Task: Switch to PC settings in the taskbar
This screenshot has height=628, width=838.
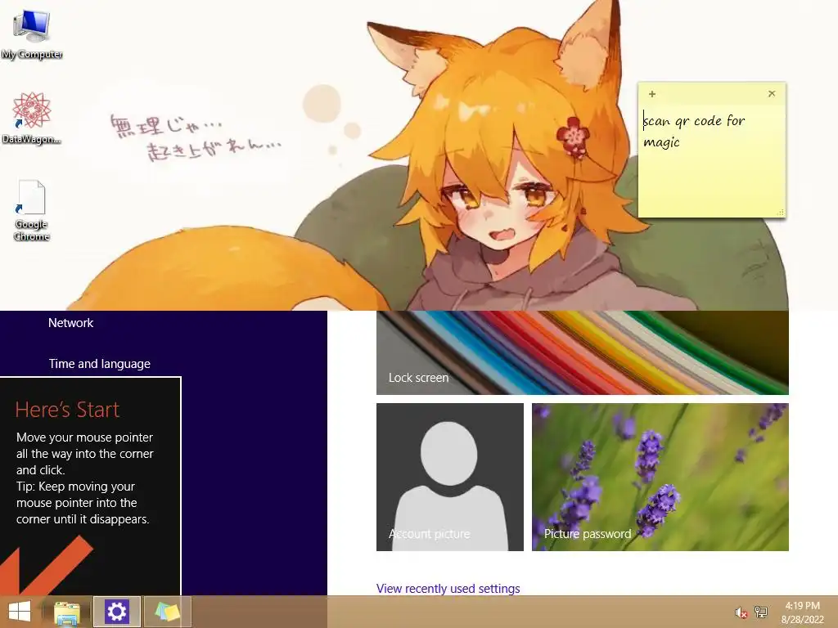Action: pyautogui.click(x=116, y=612)
